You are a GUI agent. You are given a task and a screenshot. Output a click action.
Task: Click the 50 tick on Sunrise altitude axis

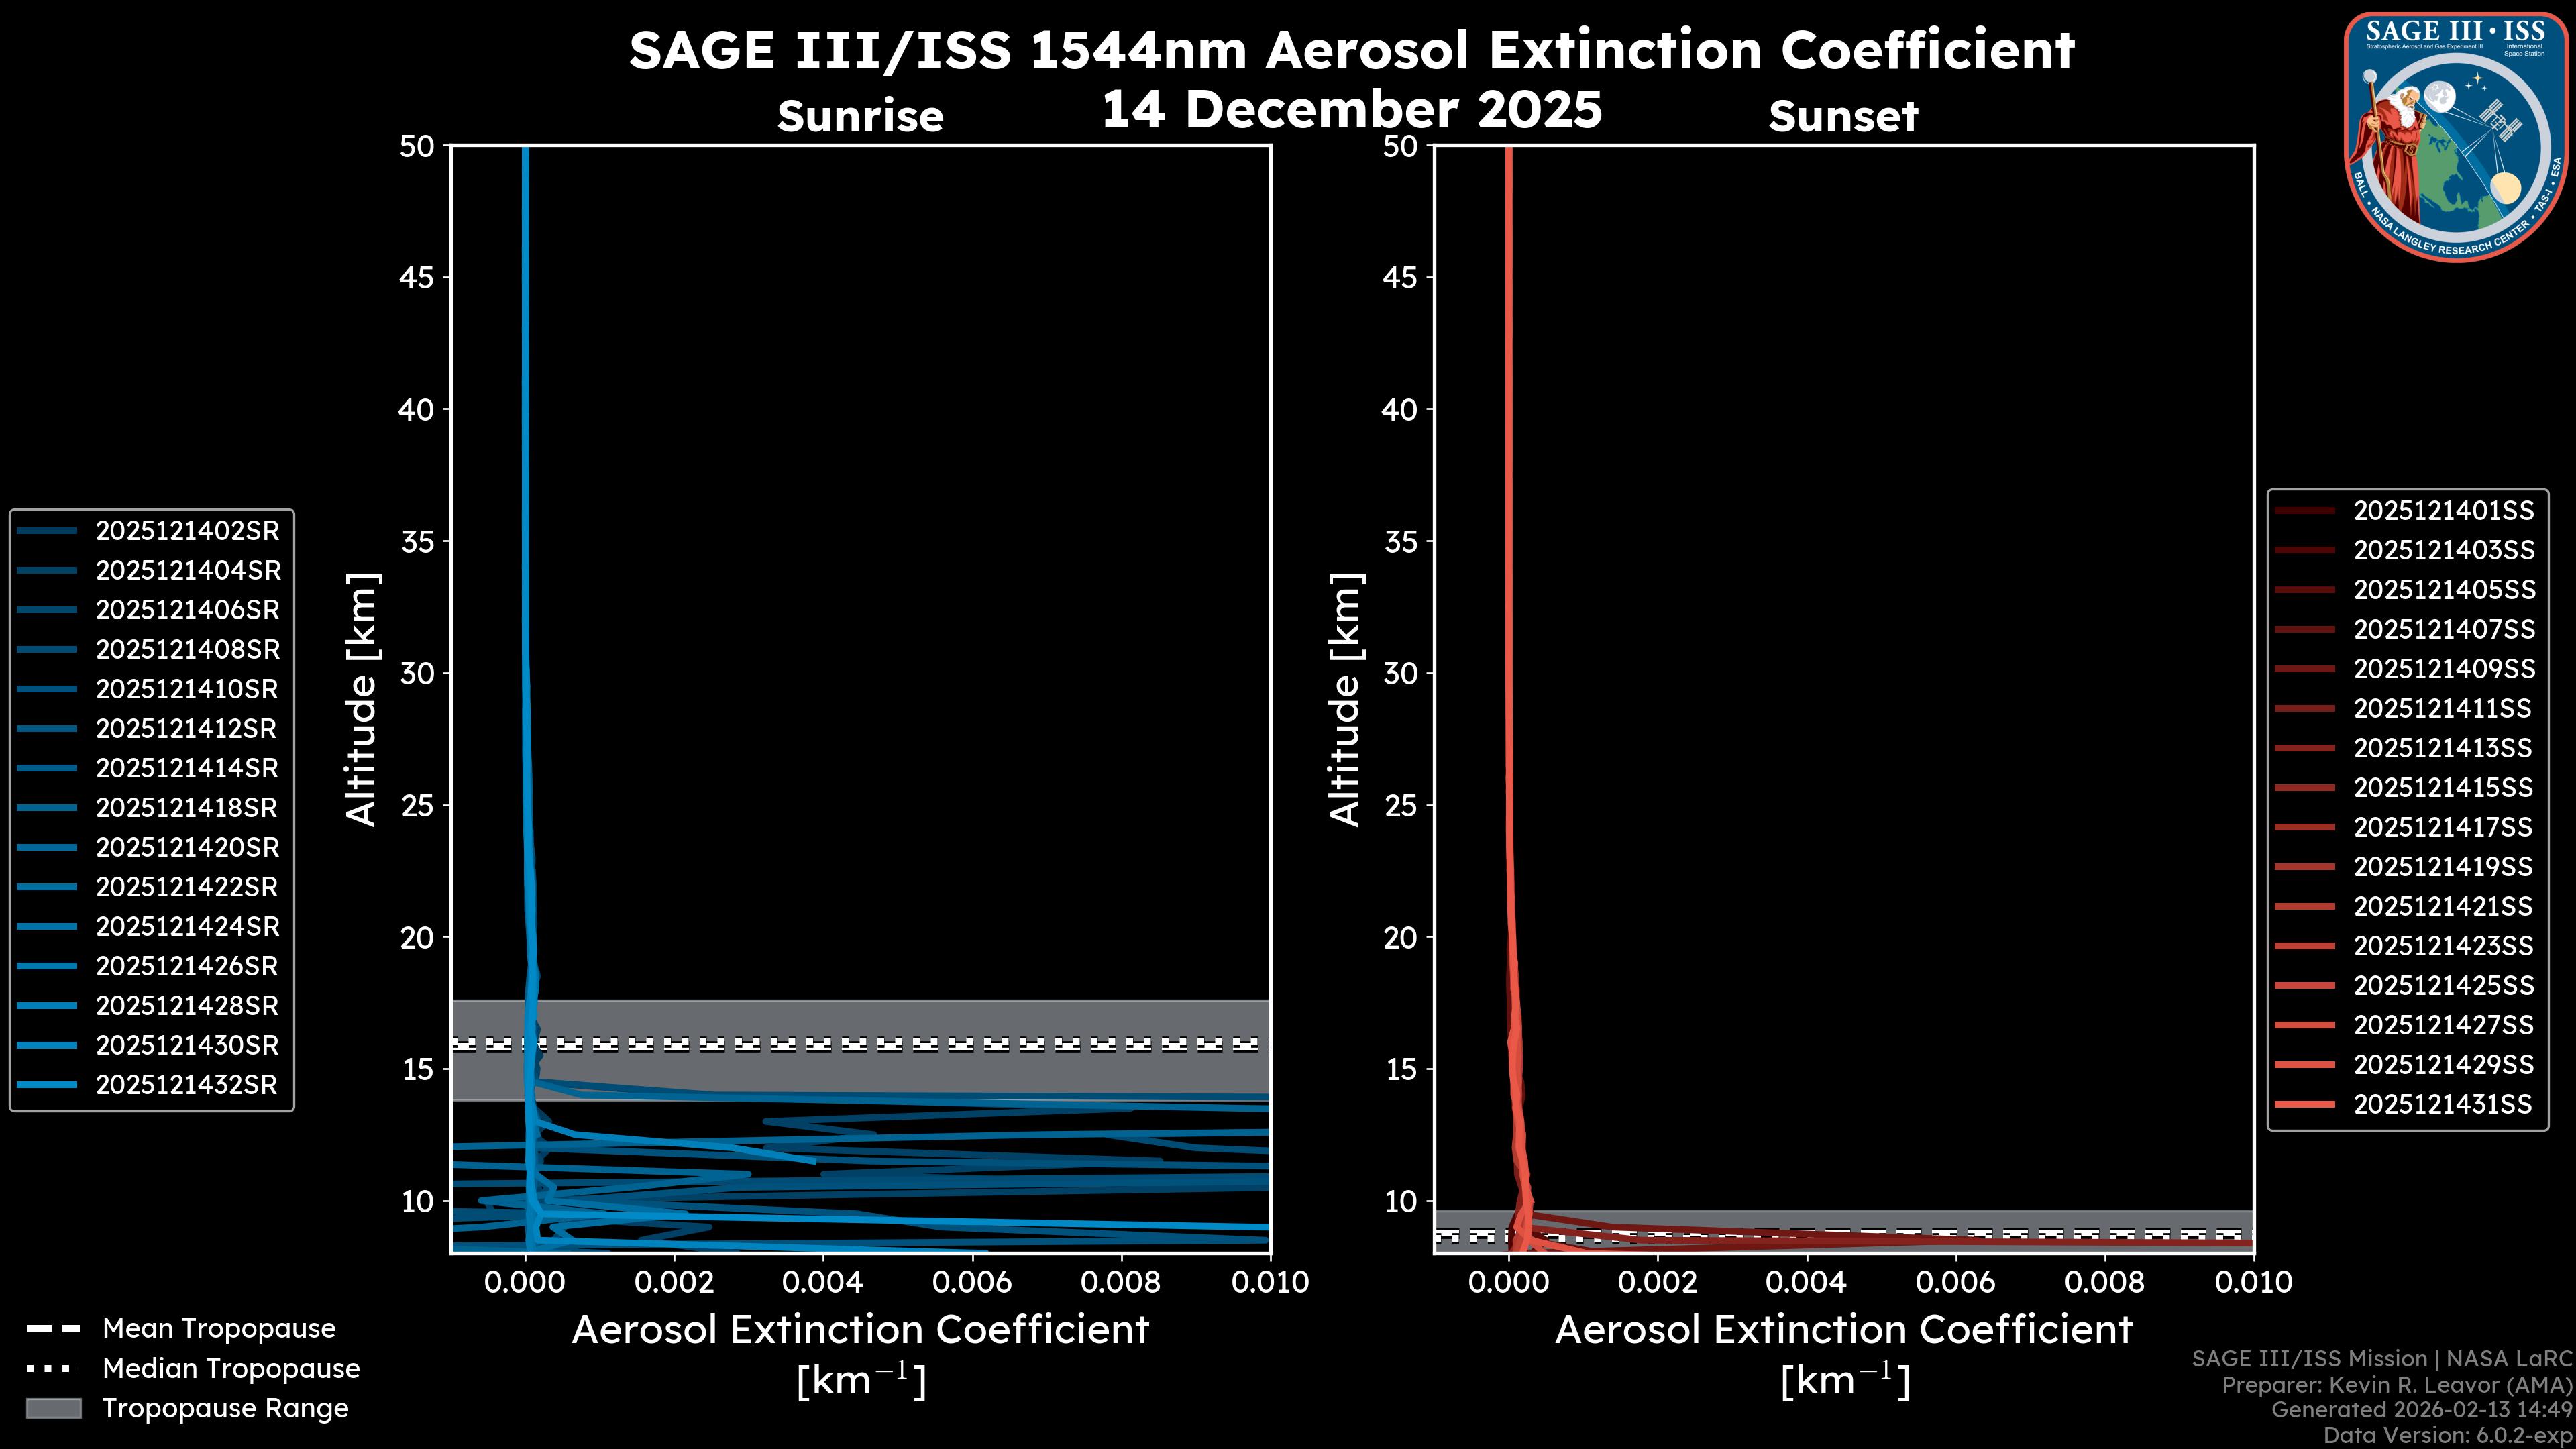(417, 147)
